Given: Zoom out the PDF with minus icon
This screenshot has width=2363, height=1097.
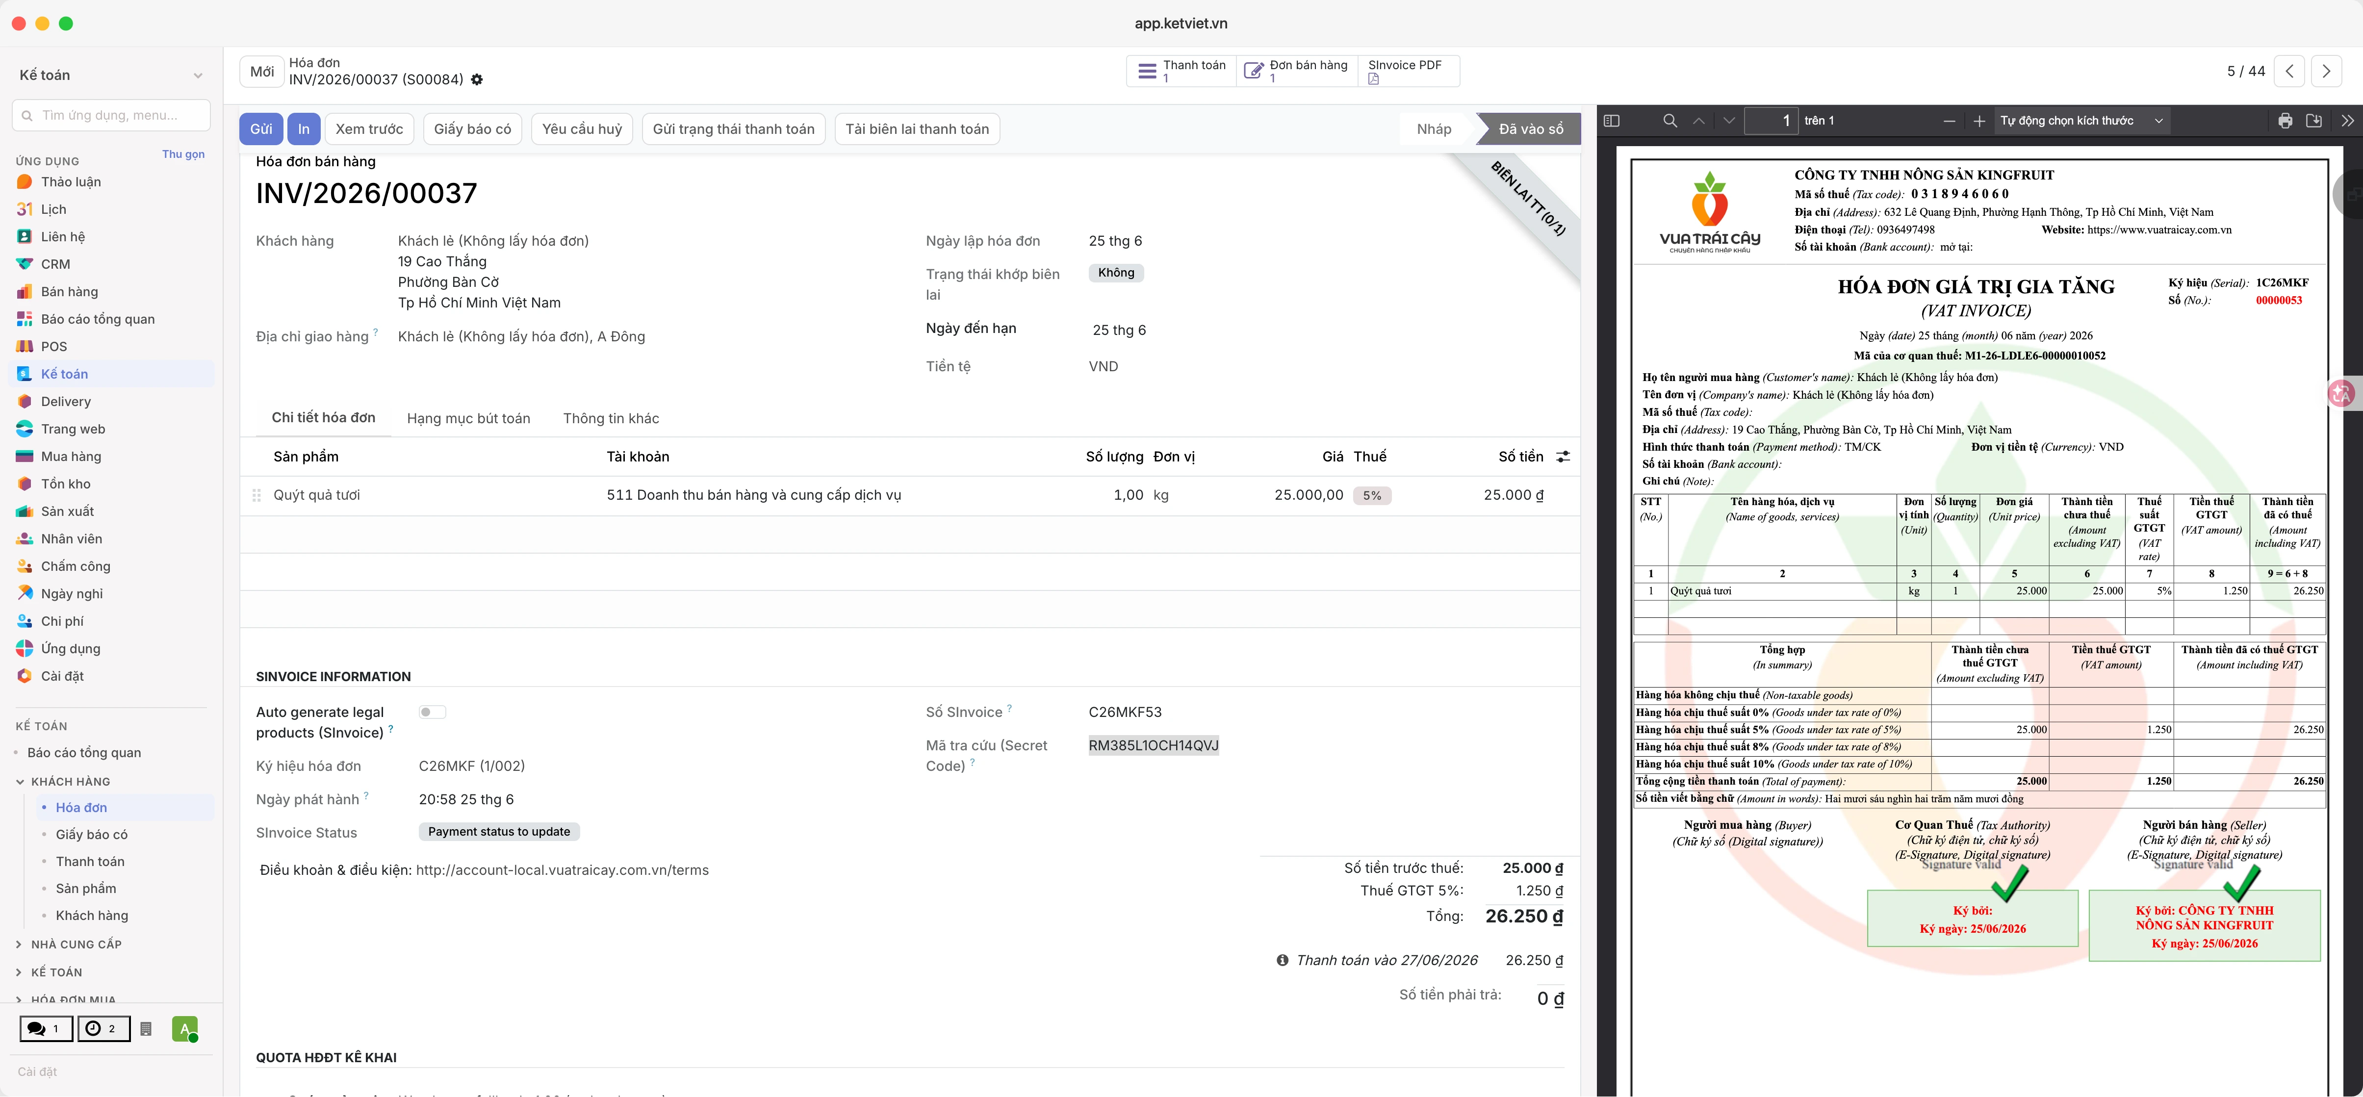Looking at the screenshot, I should pyautogui.click(x=1949, y=121).
